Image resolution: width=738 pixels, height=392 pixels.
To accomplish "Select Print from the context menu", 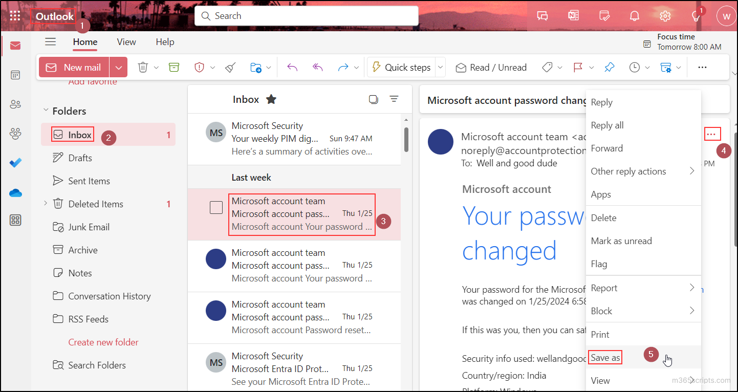I will [600, 334].
